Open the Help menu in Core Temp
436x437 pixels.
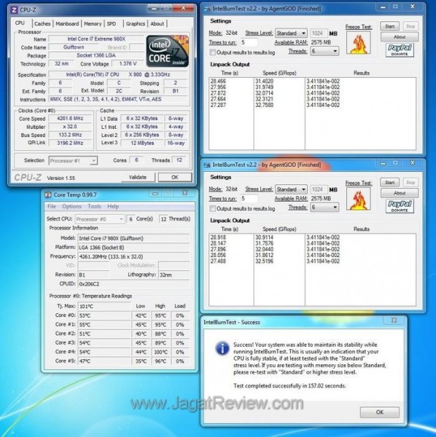coord(113,206)
